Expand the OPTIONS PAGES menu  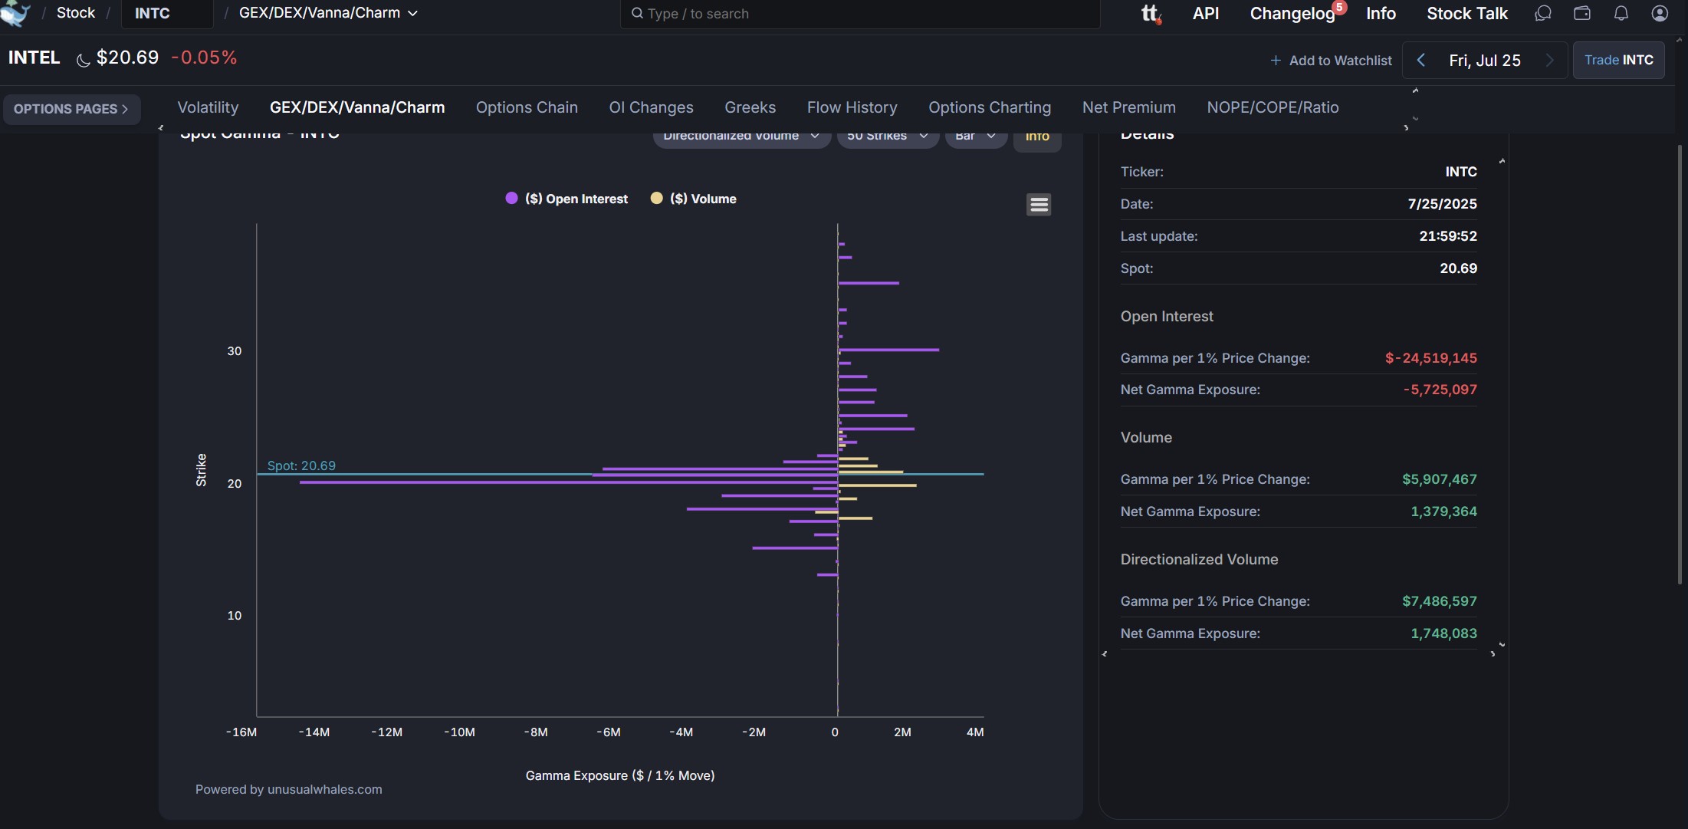pyautogui.click(x=71, y=109)
